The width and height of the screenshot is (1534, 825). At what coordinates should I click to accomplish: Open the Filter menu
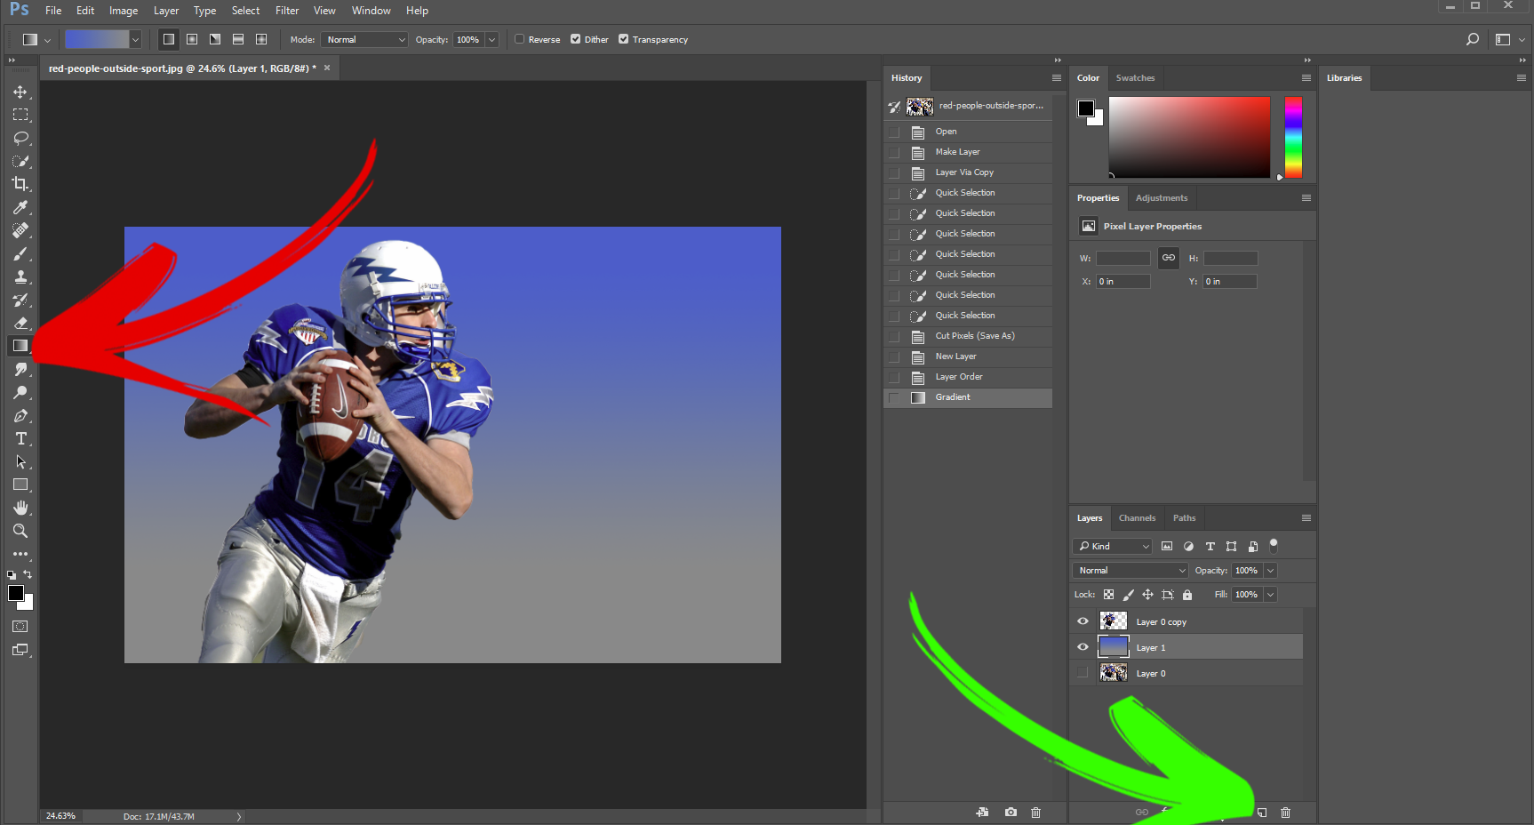pyautogui.click(x=287, y=11)
